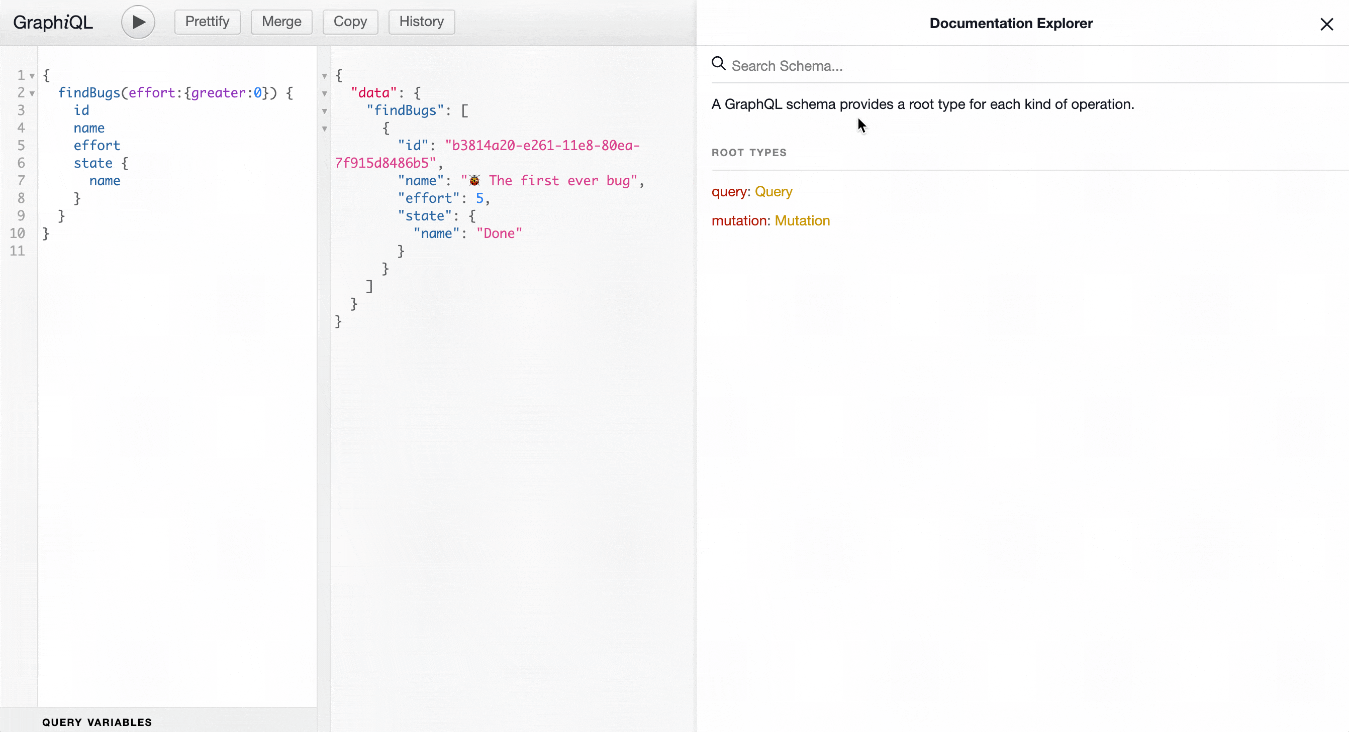The image size is (1349, 732).
Task: Open the History panel
Action: [421, 22]
